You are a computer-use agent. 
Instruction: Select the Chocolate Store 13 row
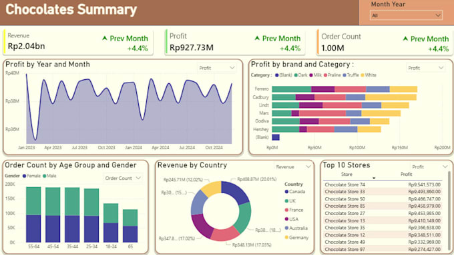coord(383,220)
